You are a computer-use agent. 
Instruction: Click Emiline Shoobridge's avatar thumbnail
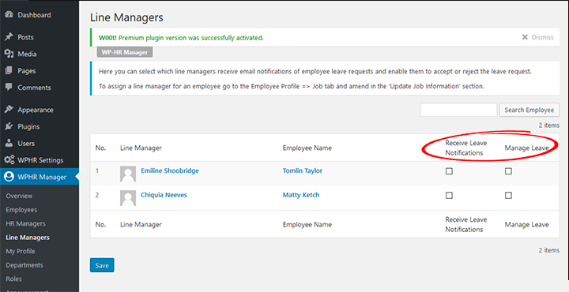pyautogui.click(x=128, y=174)
